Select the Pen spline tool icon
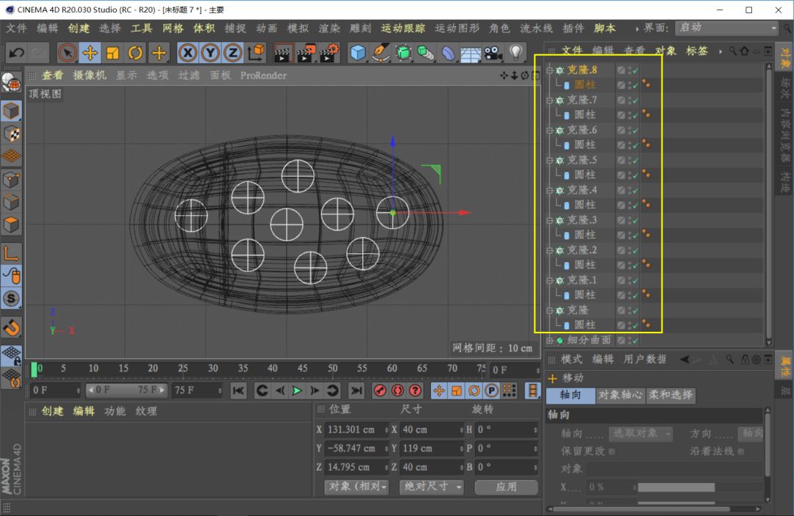Image resolution: width=794 pixels, height=516 pixels. tap(381, 53)
